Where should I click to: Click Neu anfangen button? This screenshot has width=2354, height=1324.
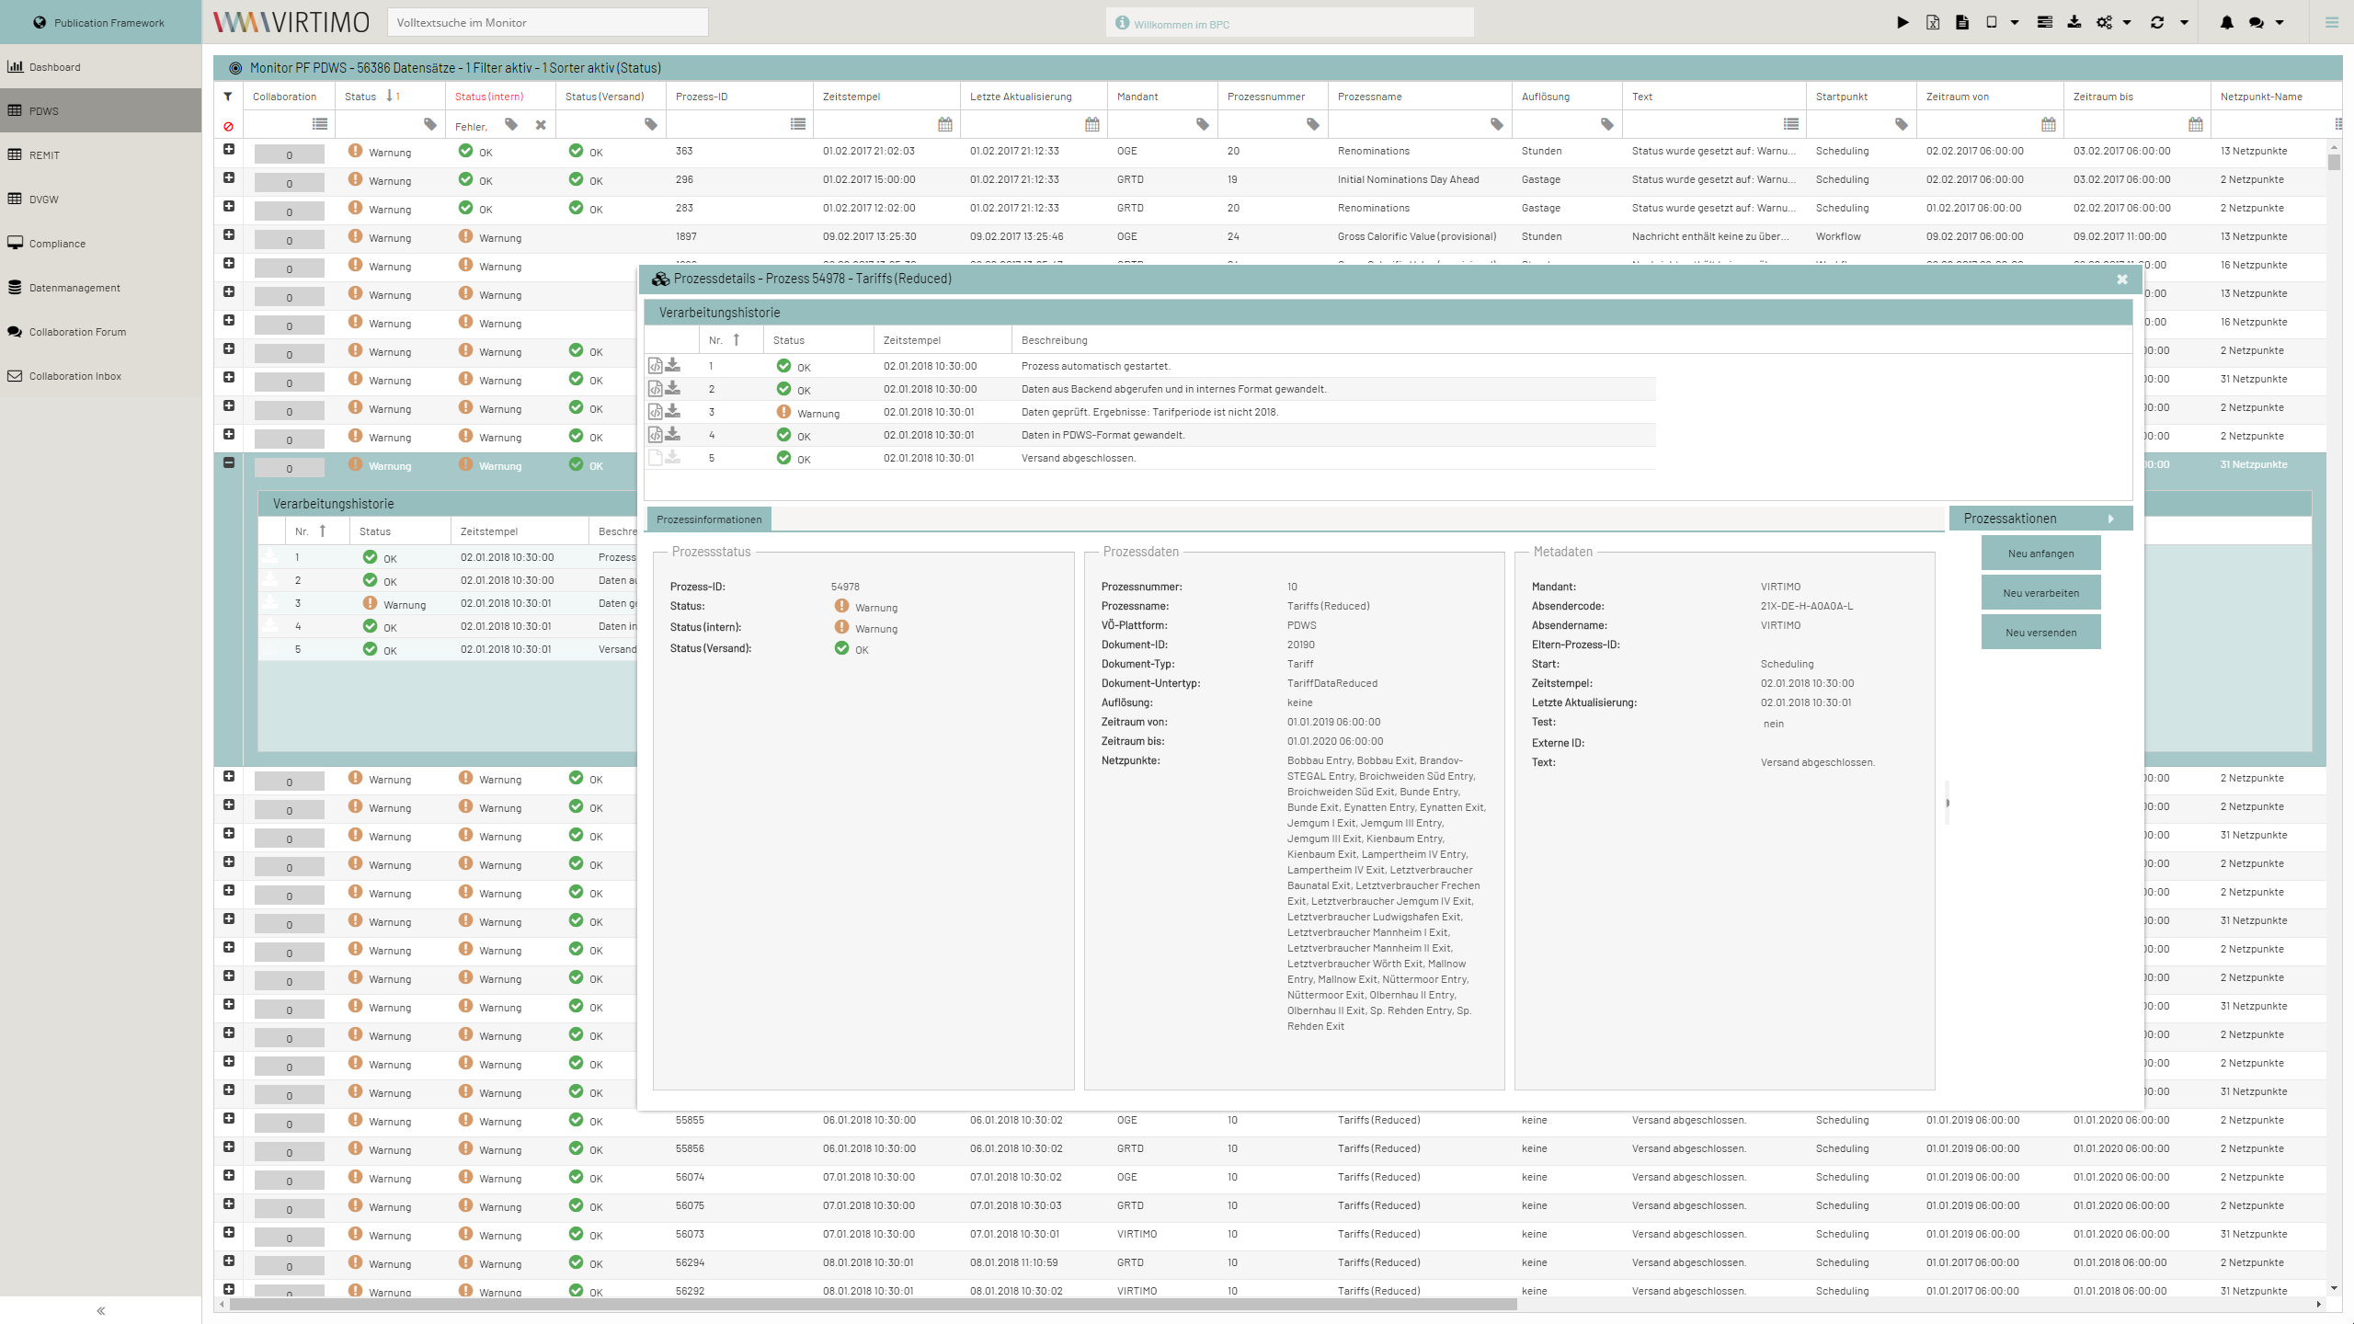coord(2040,554)
